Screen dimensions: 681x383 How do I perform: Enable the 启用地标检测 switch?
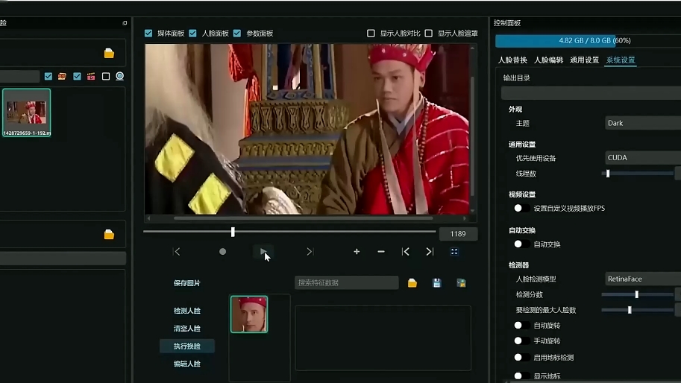pos(521,358)
